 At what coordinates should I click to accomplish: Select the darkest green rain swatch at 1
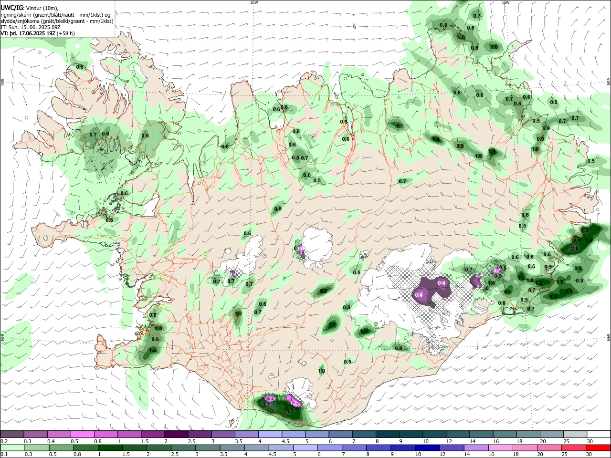(110, 448)
